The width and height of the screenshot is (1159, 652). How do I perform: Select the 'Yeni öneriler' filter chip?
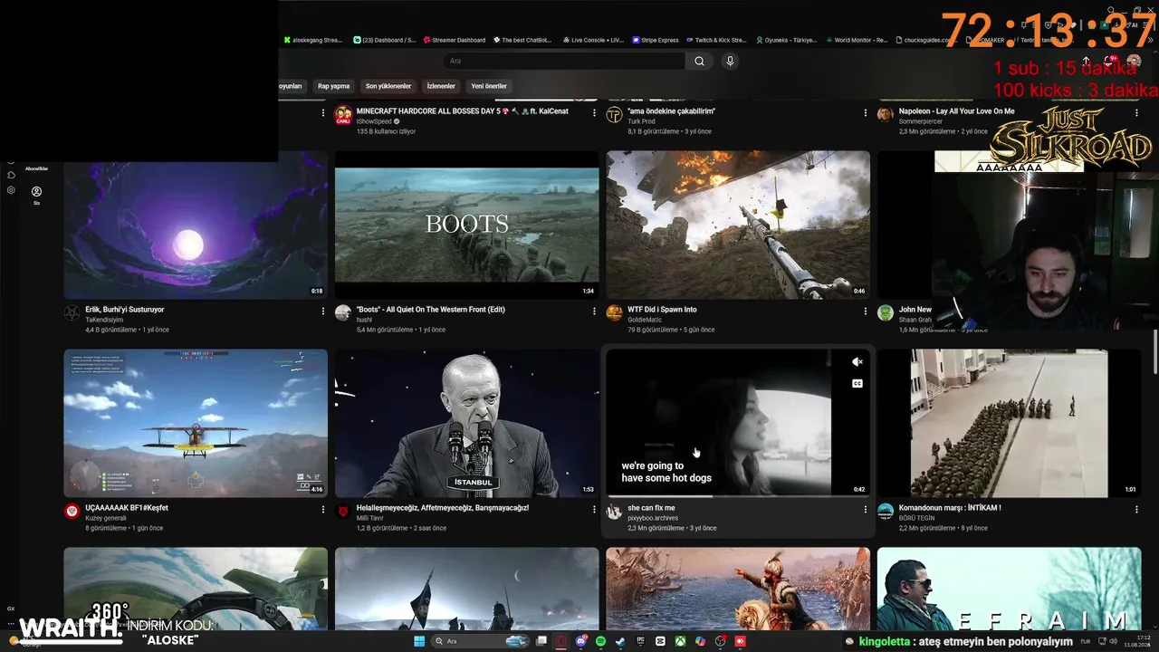(x=489, y=86)
